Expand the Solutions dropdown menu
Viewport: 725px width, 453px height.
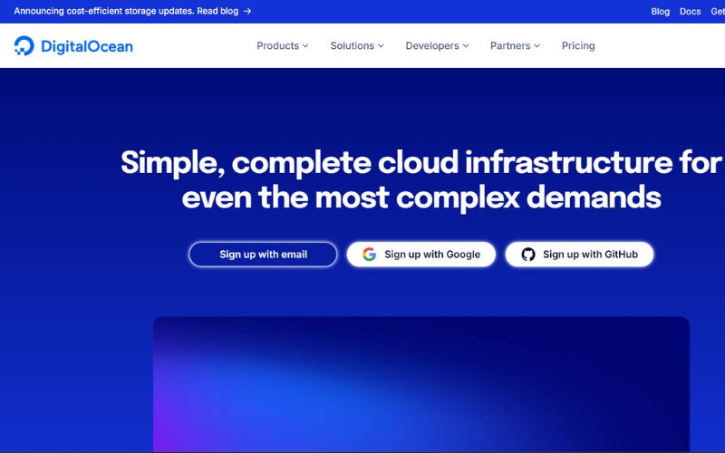(357, 46)
